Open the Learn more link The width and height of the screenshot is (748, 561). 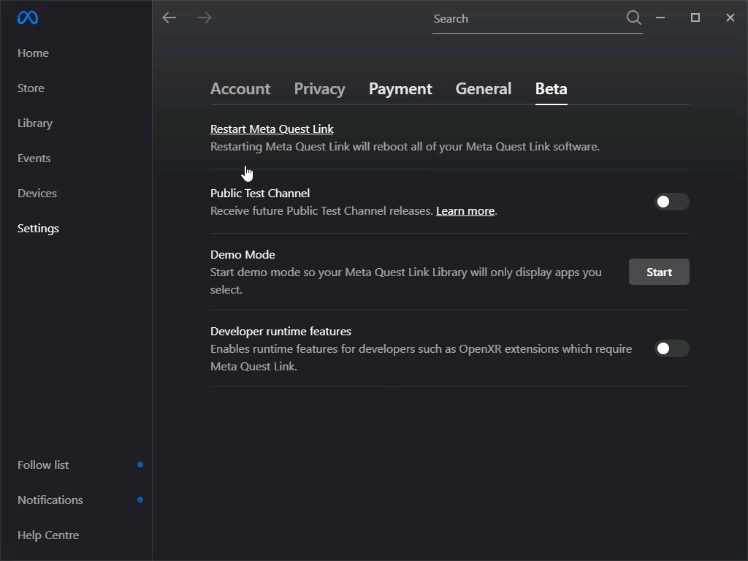click(465, 211)
